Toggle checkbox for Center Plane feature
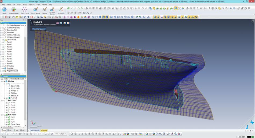This screenshot has width=255, height=138. (3, 40)
